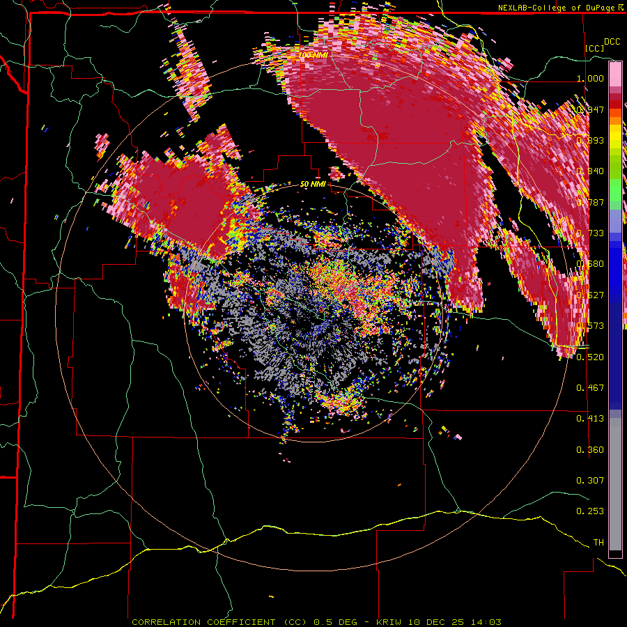Pick the light pink segment atop the color bar
The height and width of the screenshot is (627, 627).
615,74
